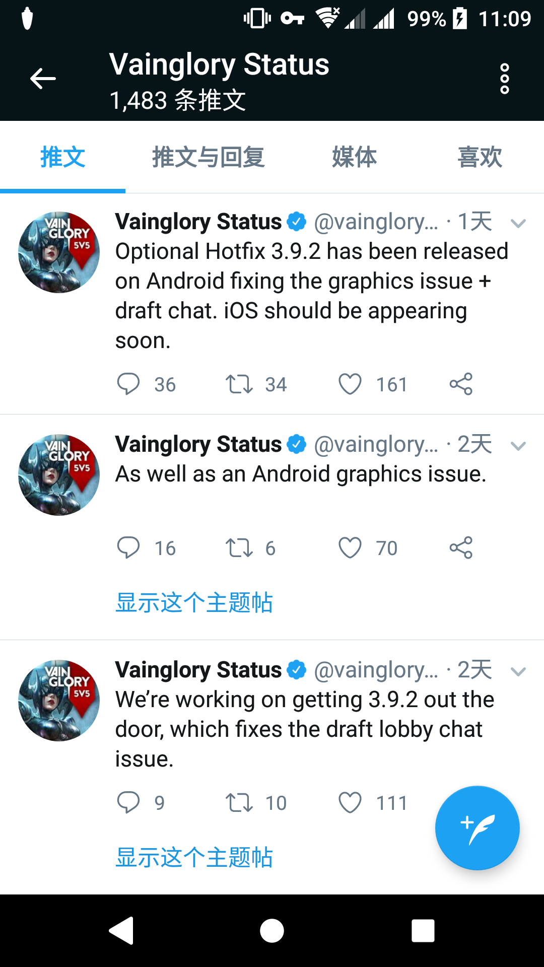Retweet the Optional Hotfix 3.9.2 tweet
Screen dimensions: 544x967
tap(239, 384)
